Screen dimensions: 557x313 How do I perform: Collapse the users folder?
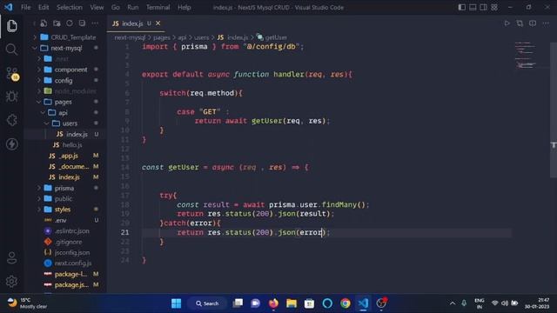point(65,123)
